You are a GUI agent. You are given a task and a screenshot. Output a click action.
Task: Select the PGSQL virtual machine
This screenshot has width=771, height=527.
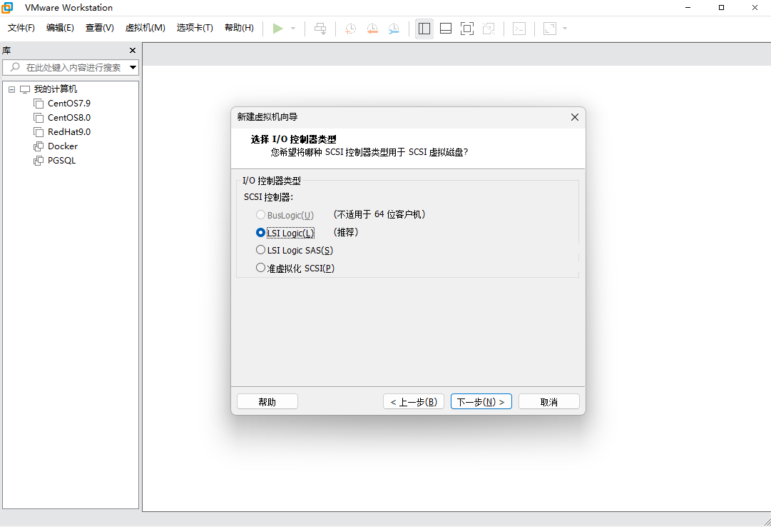[x=61, y=161]
